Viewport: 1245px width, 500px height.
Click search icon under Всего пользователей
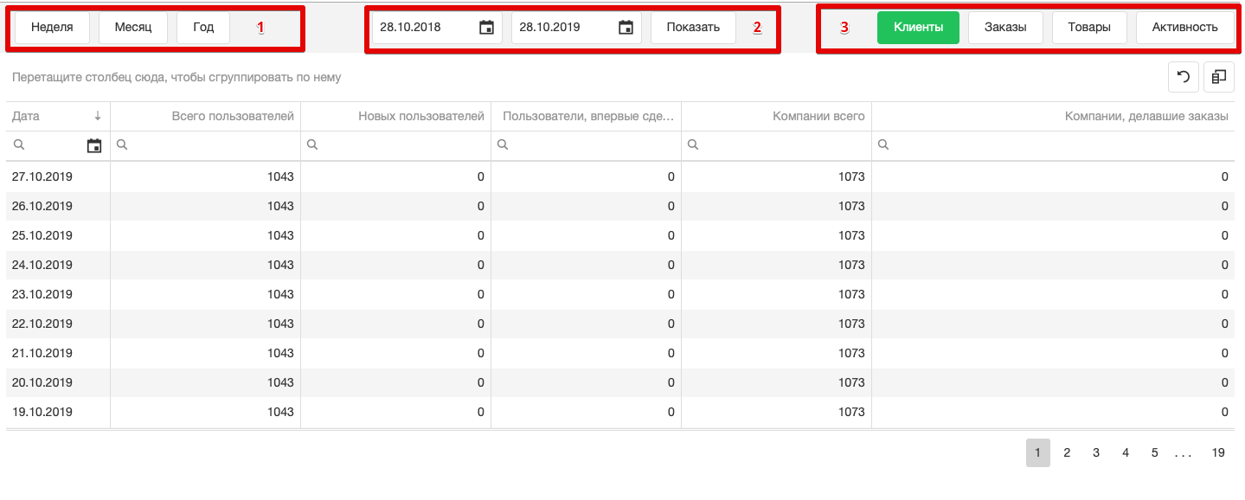click(x=122, y=146)
